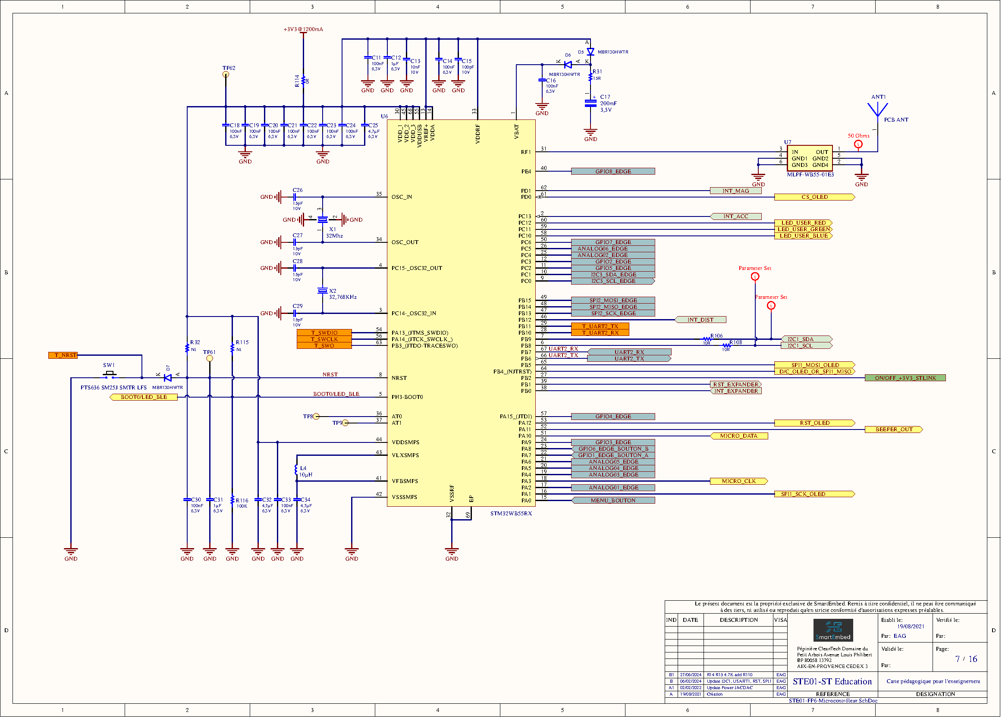The image size is (1002, 718).
Task: Select test point TP62 circle
Action: point(226,74)
